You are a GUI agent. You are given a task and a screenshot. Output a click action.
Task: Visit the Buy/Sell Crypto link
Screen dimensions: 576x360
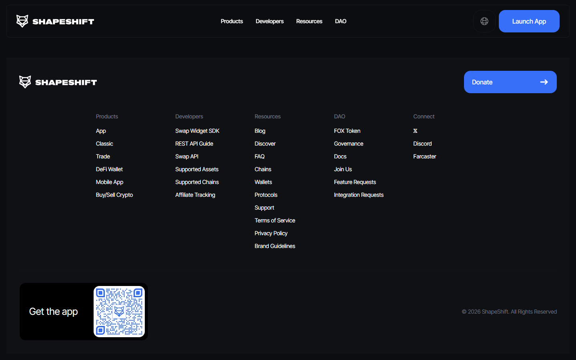click(x=114, y=195)
